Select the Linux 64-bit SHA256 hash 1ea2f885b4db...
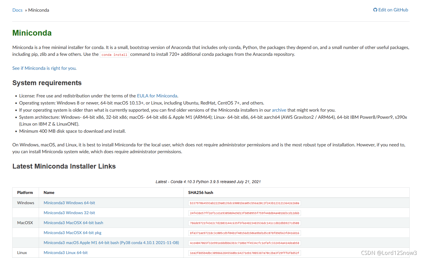The height and width of the screenshot is (258, 421). point(245,253)
